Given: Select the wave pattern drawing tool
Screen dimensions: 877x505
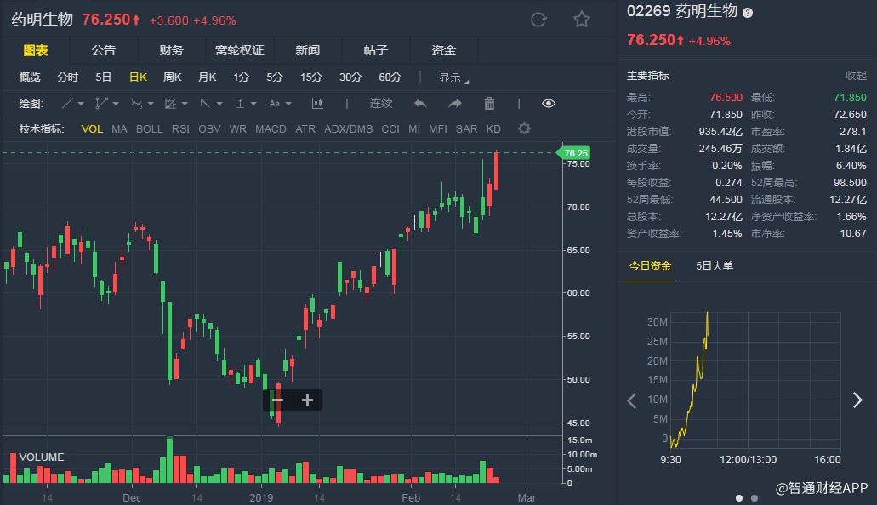Looking at the screenshot, I should [x=136, y=104].
